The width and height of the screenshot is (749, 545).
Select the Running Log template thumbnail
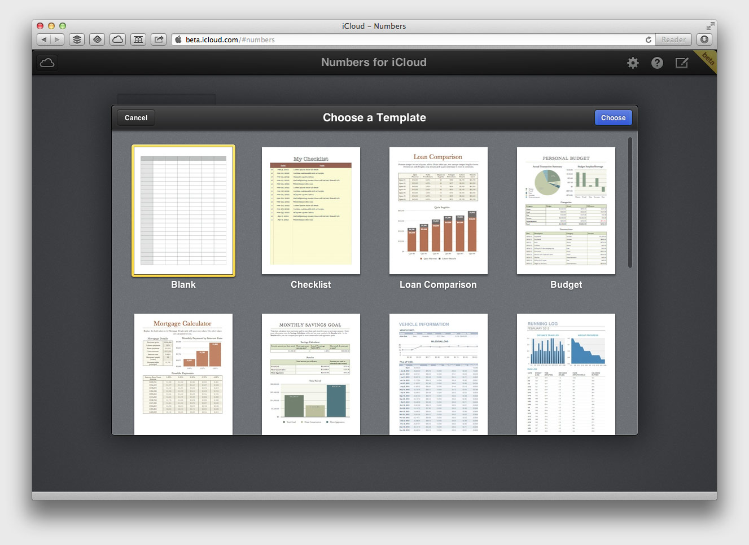566,374
